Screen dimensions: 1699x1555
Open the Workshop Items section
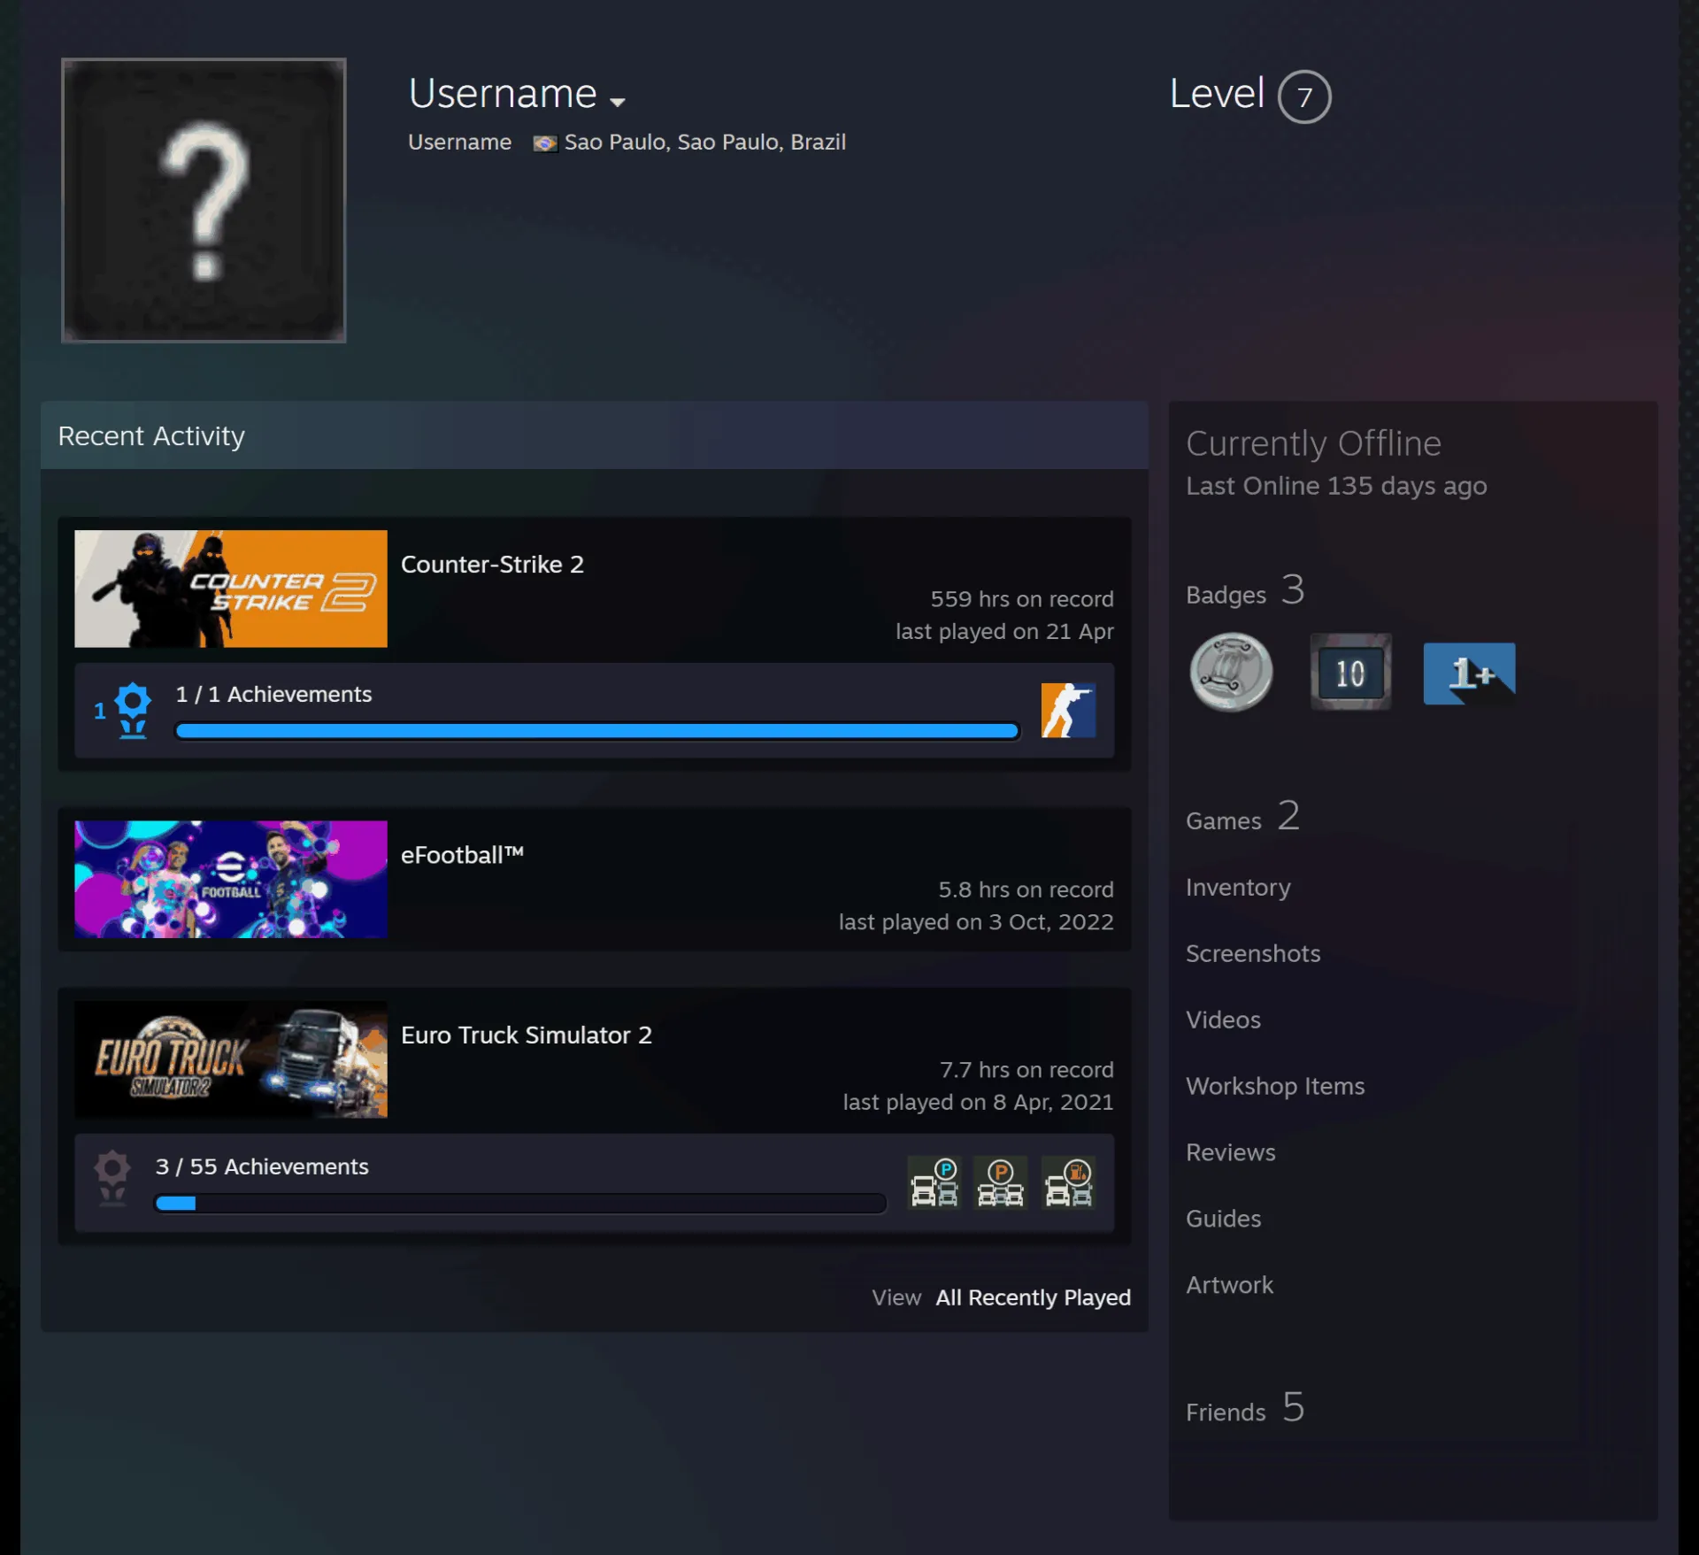point(1275,1087)
